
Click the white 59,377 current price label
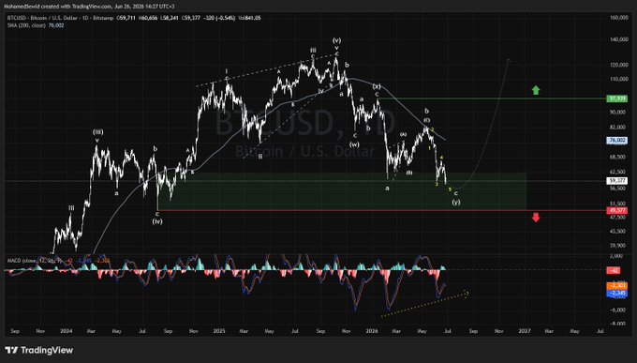[x=617, y=181]
